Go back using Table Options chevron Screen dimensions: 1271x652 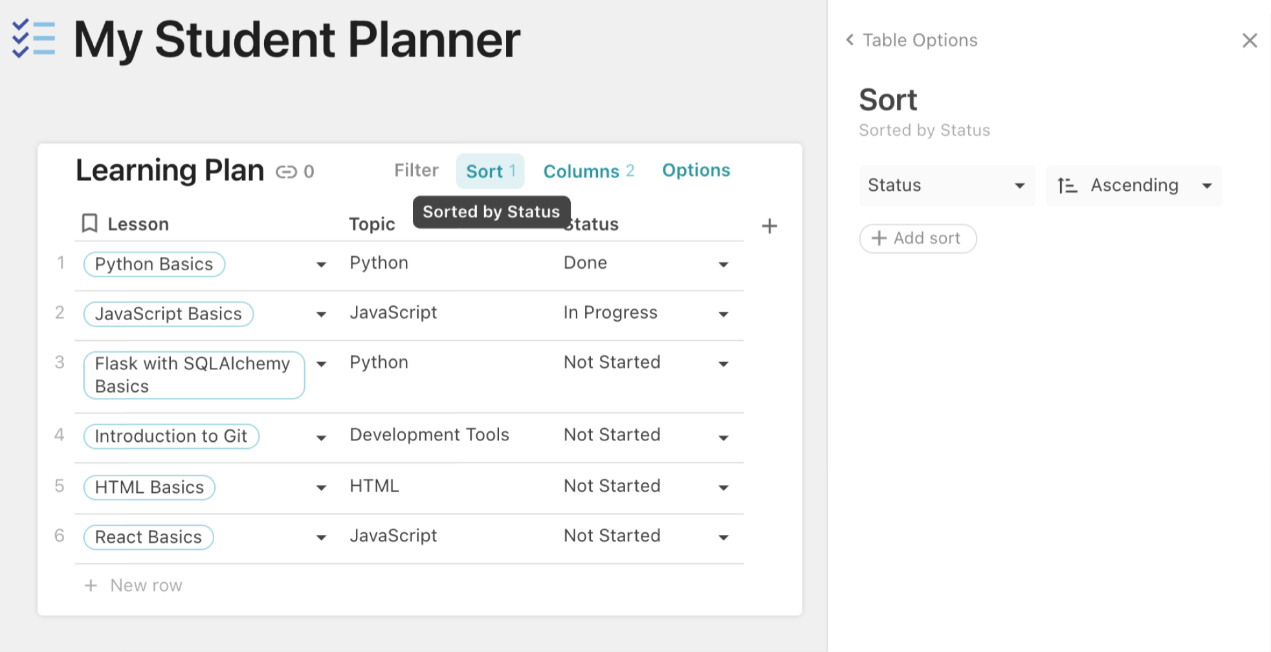coord(850,40)
